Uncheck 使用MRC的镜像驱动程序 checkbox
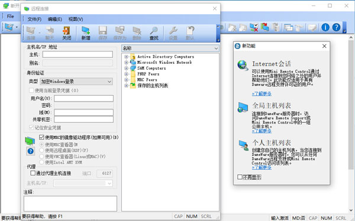 [x=41, y=137]
